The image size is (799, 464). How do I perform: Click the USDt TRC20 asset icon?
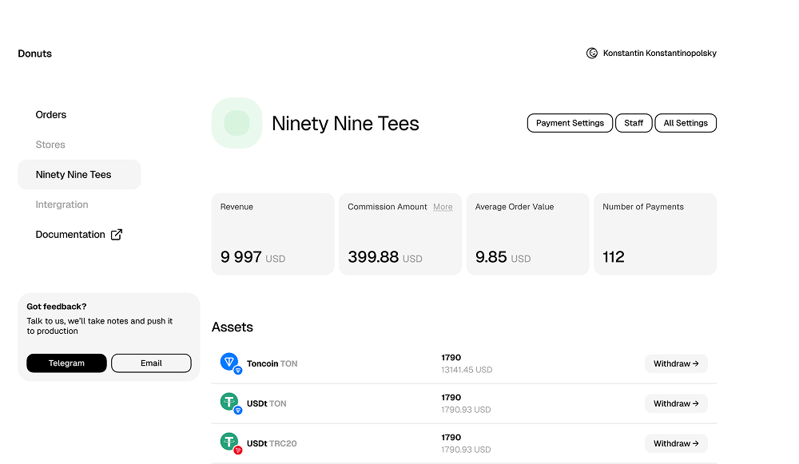[x=230, y=442]
